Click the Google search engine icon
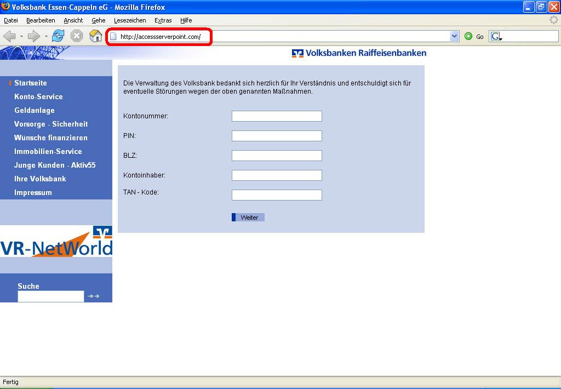The image size is (561, 389). click(x=496, y=37)
